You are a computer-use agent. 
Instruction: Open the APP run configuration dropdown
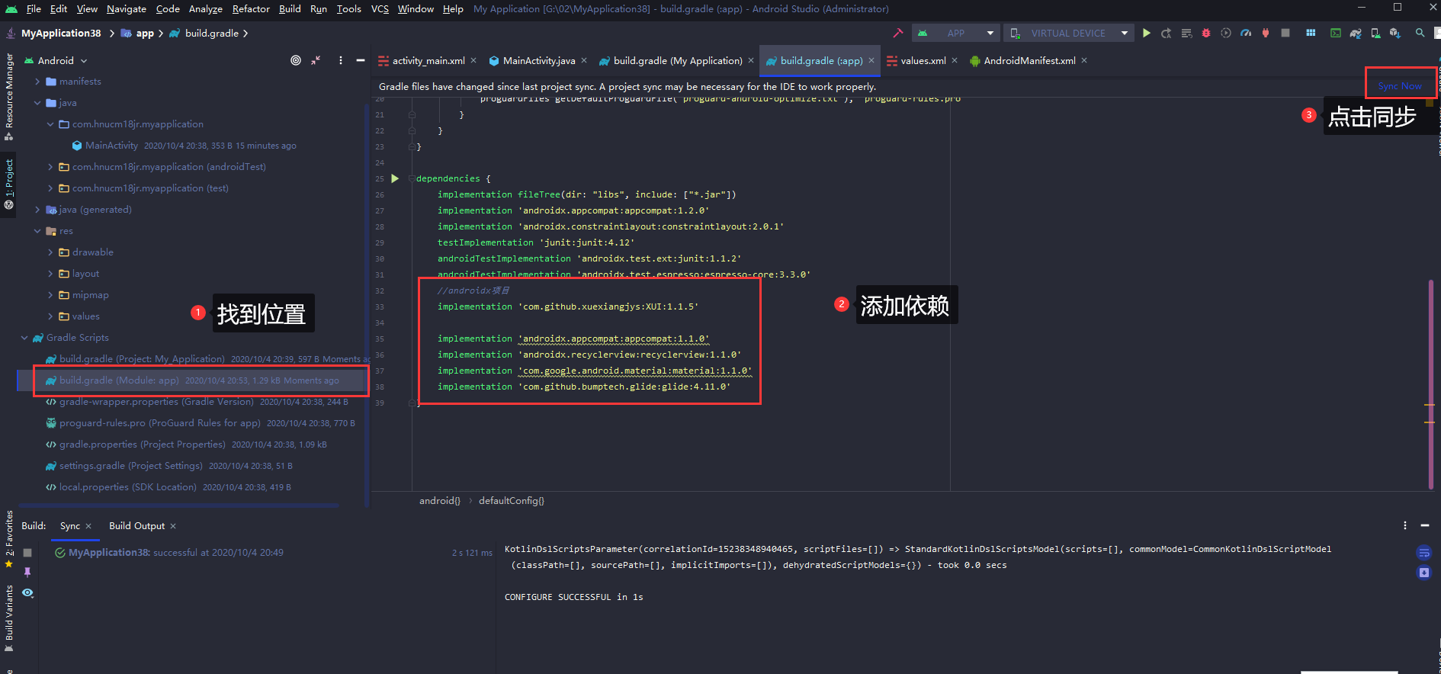(956, 33)
